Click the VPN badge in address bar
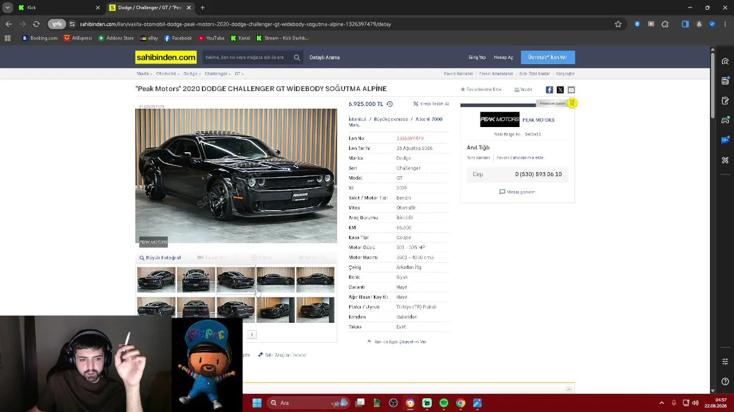This screenshot has width=734, height=412. pos(57,24)
